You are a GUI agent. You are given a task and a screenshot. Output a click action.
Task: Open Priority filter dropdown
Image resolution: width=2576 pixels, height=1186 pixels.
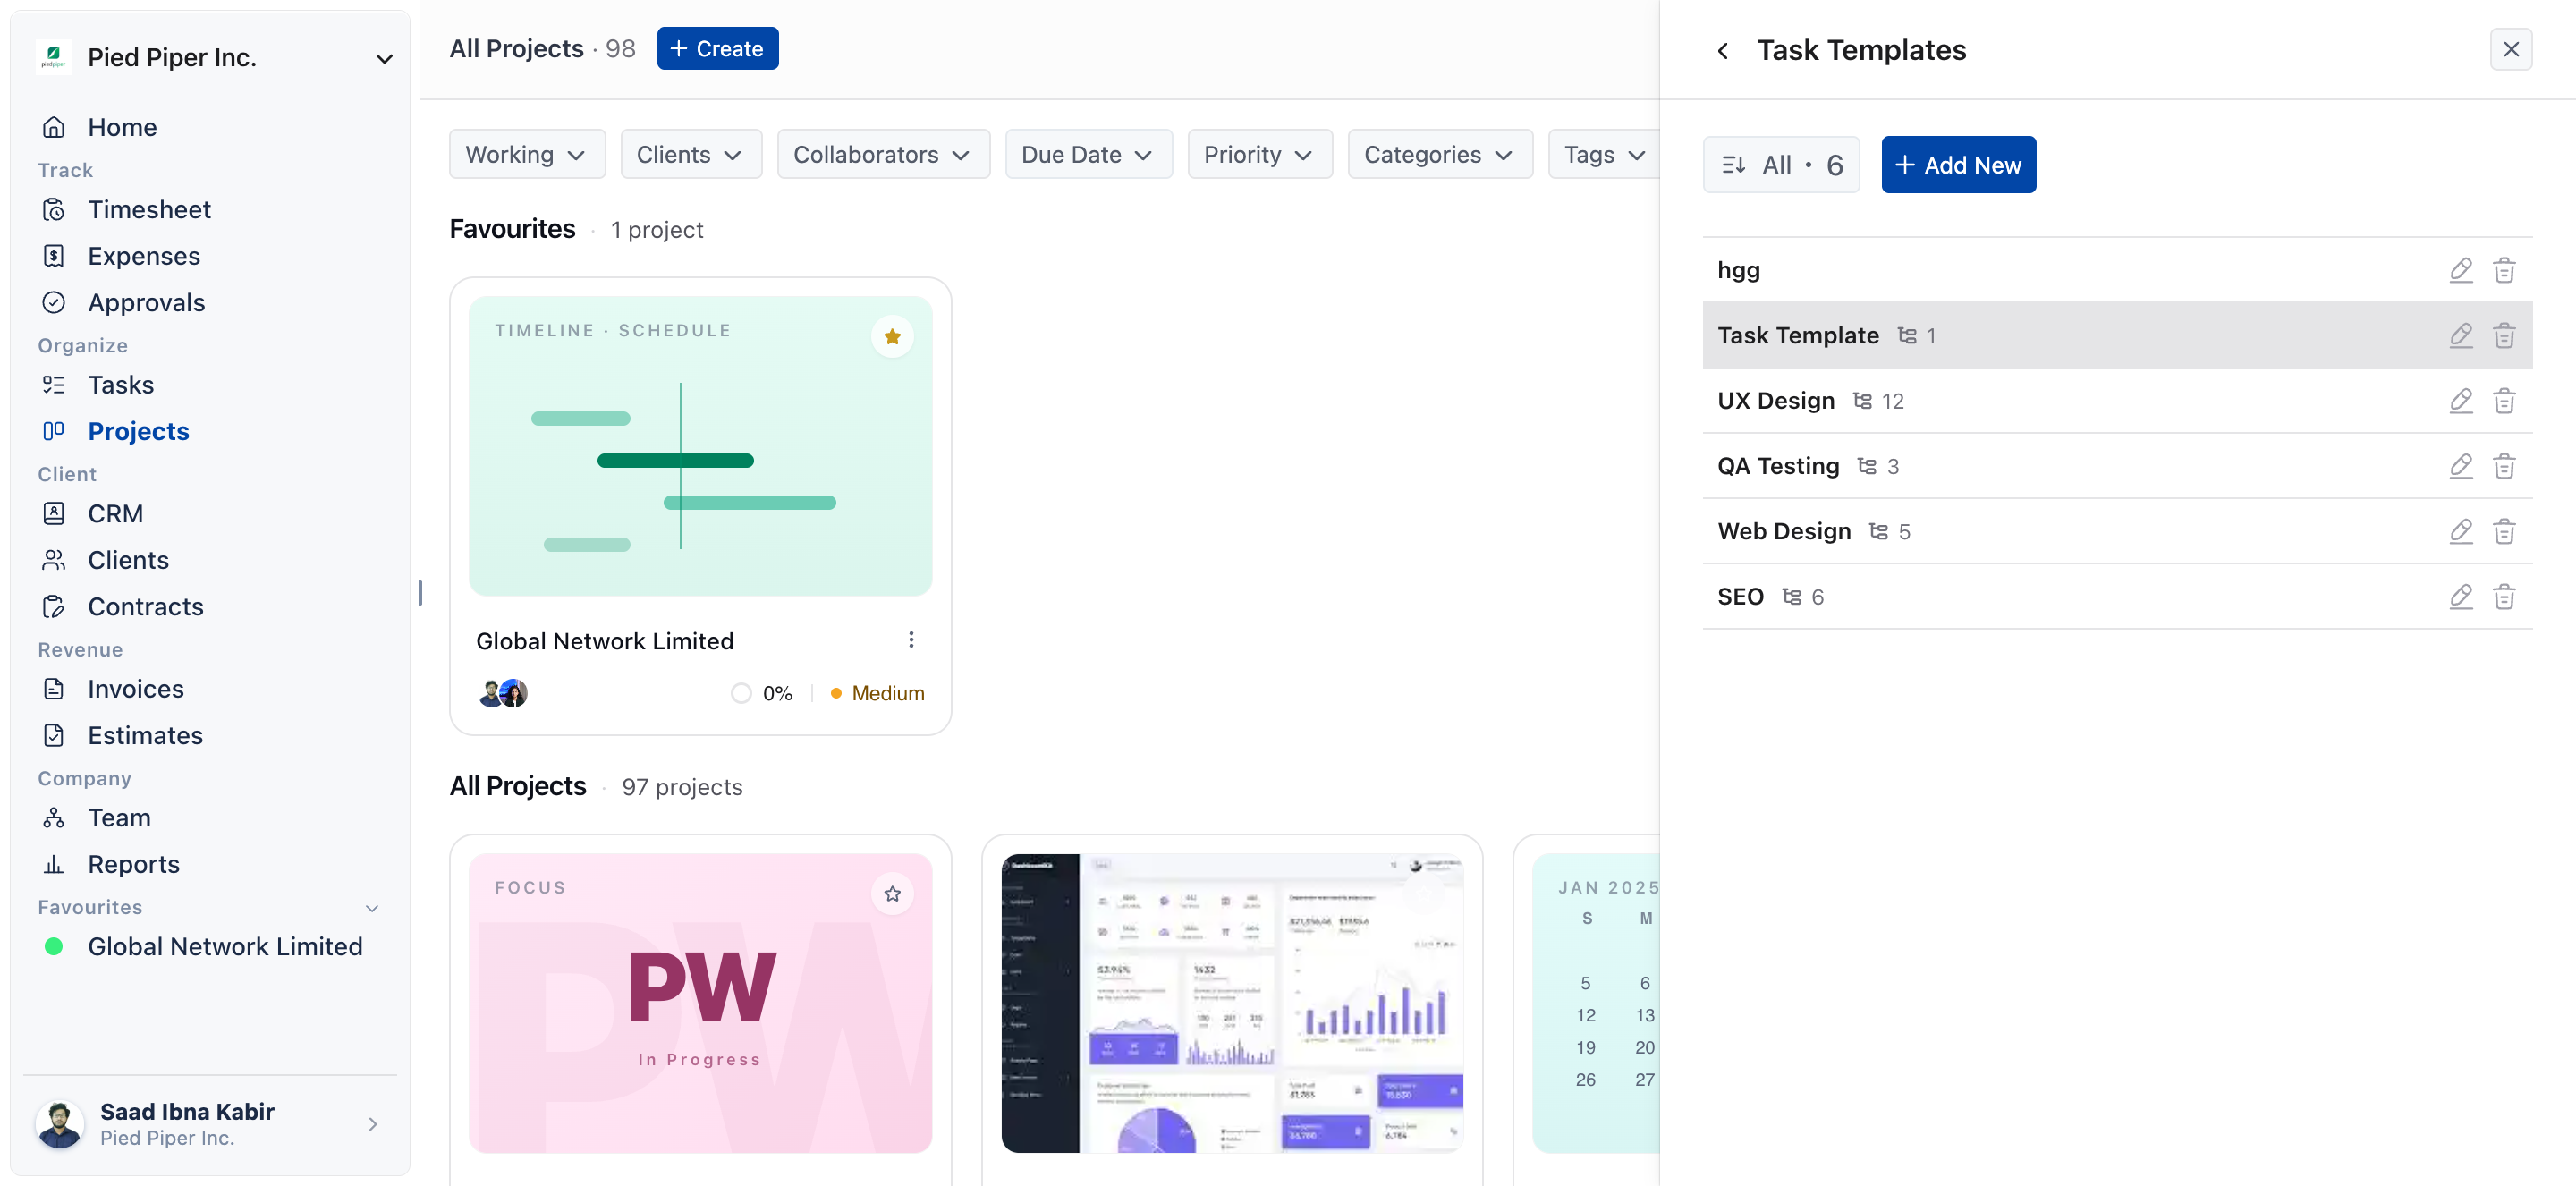tap(1259, 154)
